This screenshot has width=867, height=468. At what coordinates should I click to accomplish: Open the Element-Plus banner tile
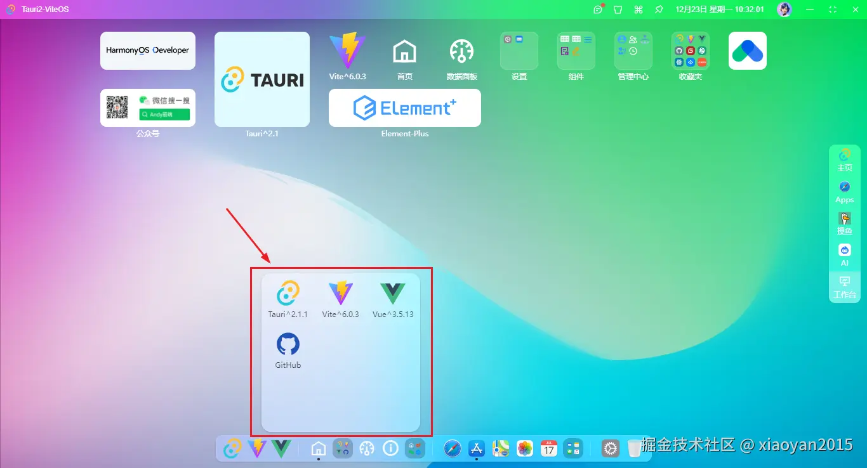pyautogui.click(x=405, y=108)
